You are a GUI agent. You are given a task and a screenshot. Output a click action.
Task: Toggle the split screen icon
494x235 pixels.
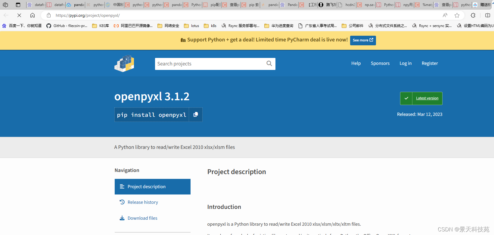pos(488,15)
